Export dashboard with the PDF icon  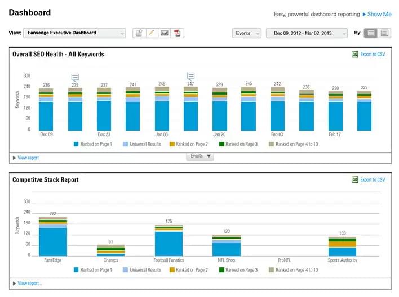177,33
